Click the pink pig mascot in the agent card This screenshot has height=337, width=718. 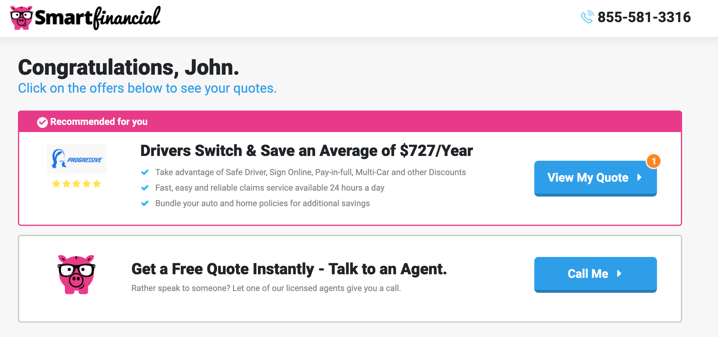pyautogui.click(x=76, y=274)
